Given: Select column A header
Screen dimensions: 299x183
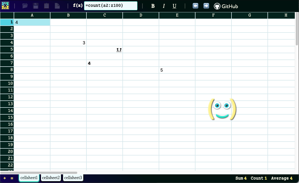Looking at the screenshot, I should click(32, 15).
